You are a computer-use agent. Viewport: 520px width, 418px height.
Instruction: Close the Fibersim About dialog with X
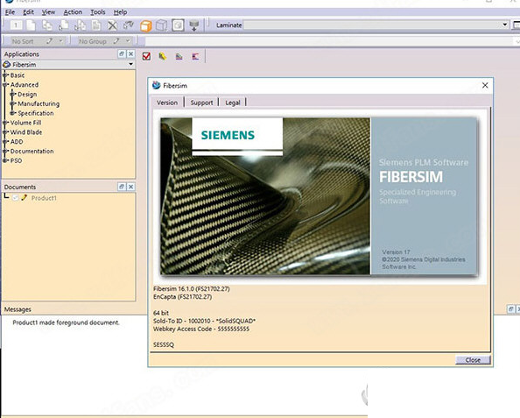[x=485, y=85]
